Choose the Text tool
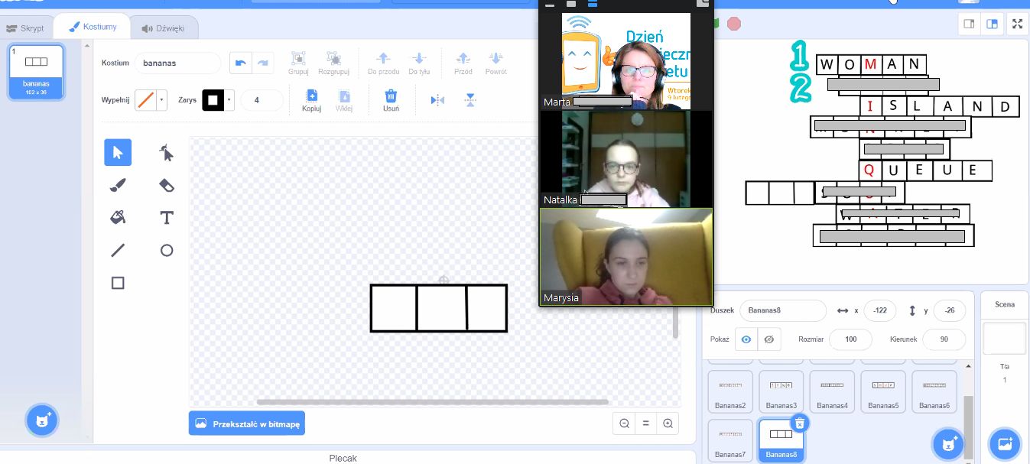The image size is (1030, 464). tap(167, 218)
